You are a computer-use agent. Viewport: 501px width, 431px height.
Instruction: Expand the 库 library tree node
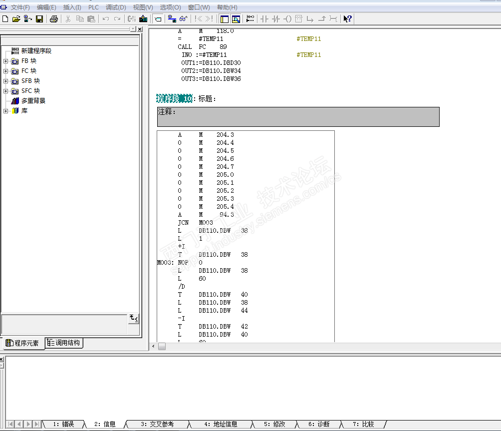(6, 111)
